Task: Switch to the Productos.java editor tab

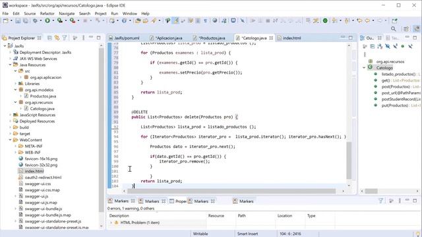Action: tap(210, 38)
